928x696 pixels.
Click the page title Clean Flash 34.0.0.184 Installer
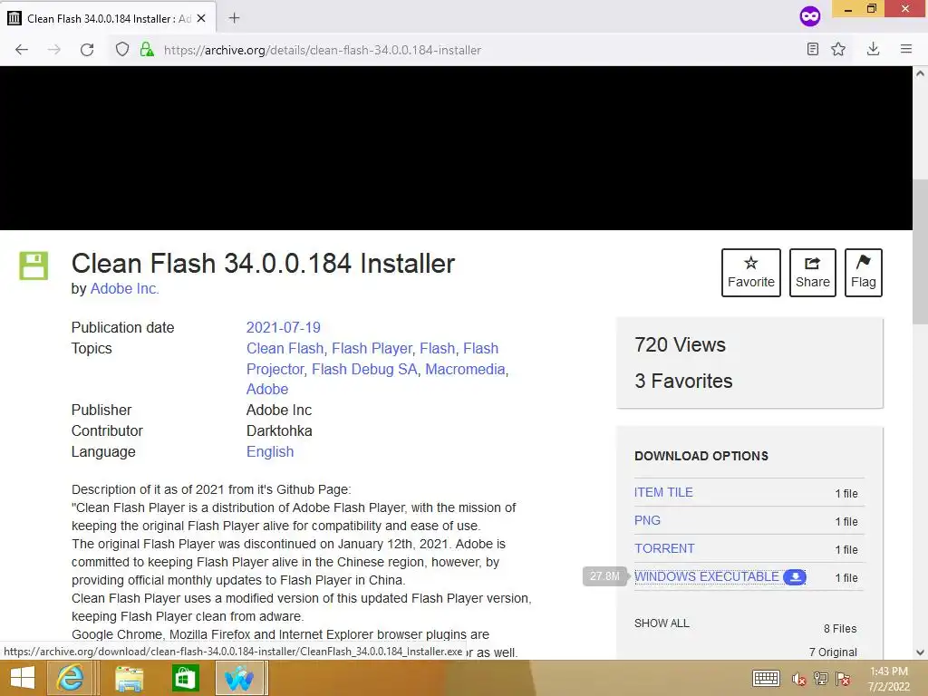(263, 264)
